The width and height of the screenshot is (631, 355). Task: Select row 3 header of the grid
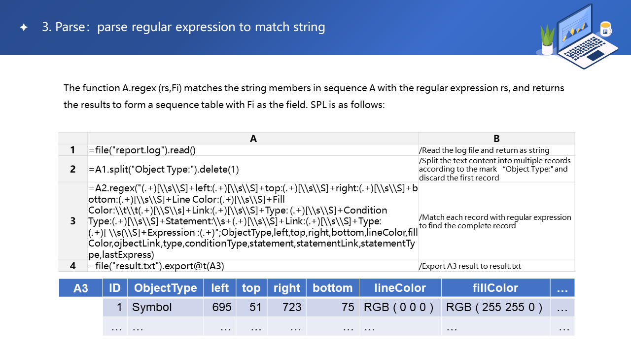(x=73, y=221)
